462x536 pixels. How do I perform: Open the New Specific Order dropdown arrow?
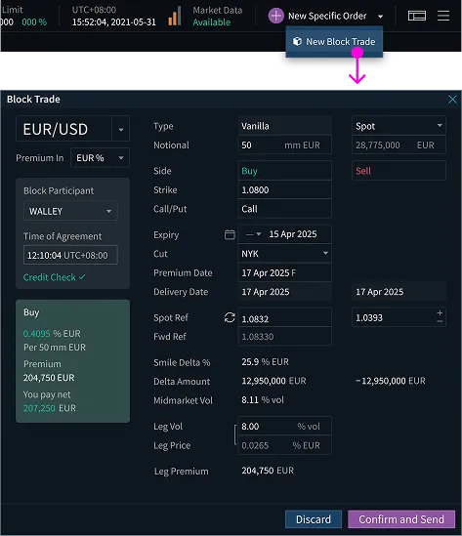380,17
